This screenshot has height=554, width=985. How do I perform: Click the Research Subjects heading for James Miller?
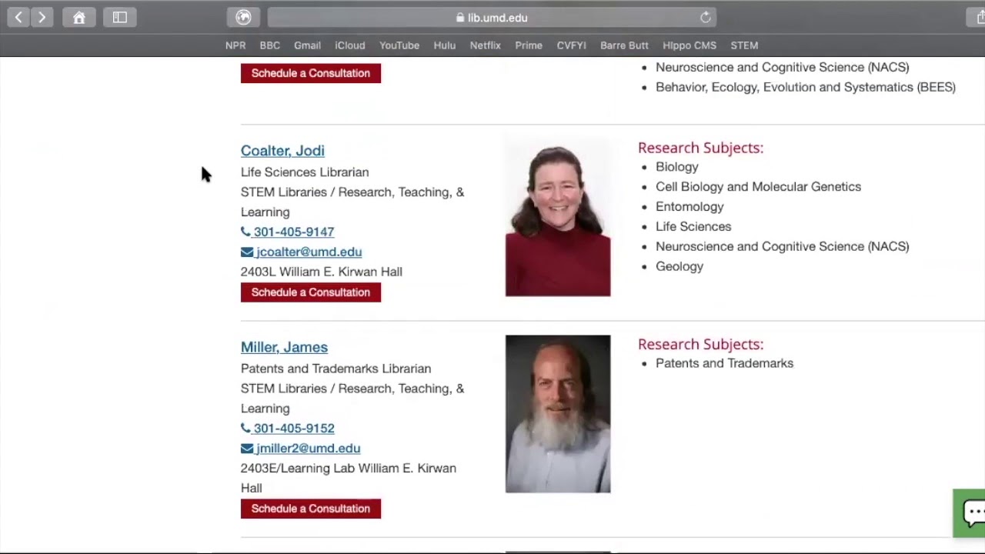700,344
